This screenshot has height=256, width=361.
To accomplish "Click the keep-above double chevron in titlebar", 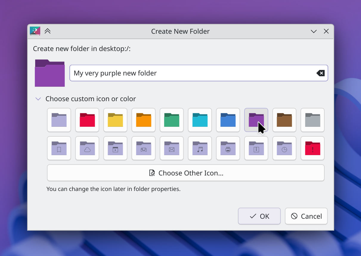I will click(x=47, y=31).
